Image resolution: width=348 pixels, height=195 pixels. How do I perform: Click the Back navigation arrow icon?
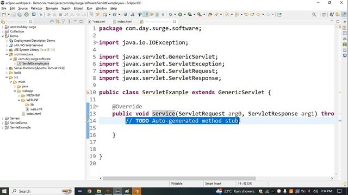tap(258, 15)
